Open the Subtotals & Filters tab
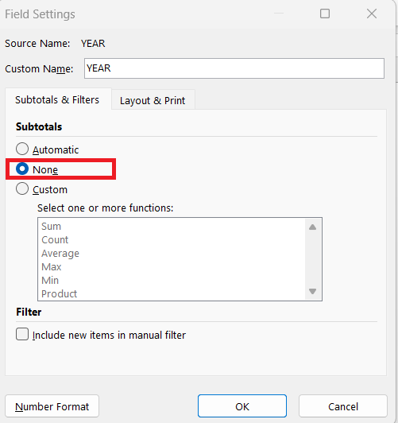 (x=57, y=99)
